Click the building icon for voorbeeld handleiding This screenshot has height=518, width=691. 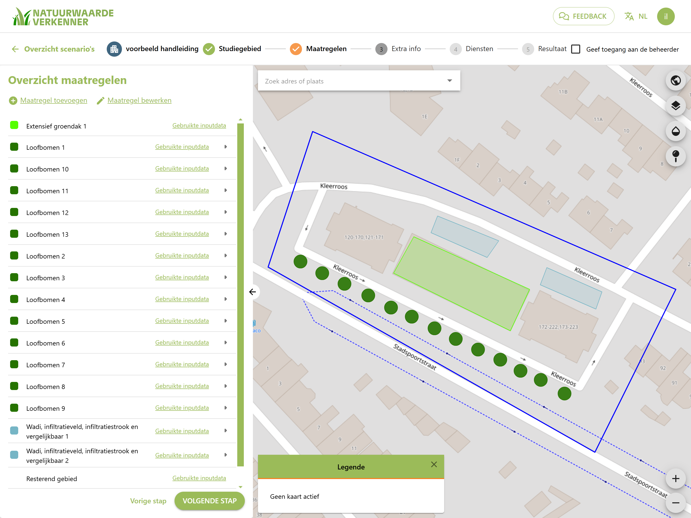(x=114, y=49)
